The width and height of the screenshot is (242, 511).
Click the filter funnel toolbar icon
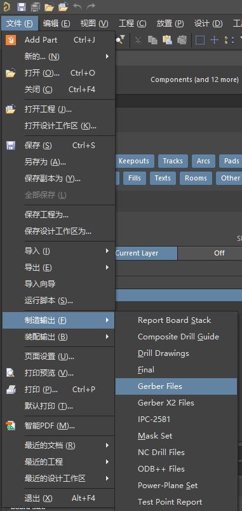(120, 40)
